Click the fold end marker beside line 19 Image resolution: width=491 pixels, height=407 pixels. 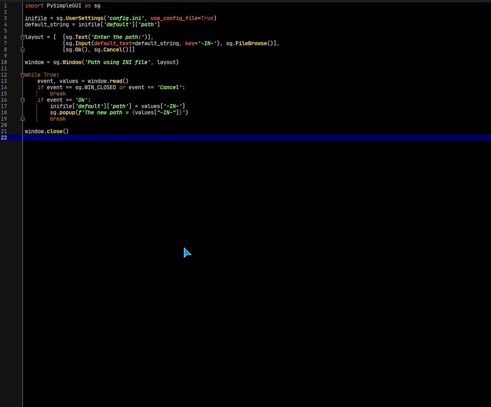pos(23,119)
